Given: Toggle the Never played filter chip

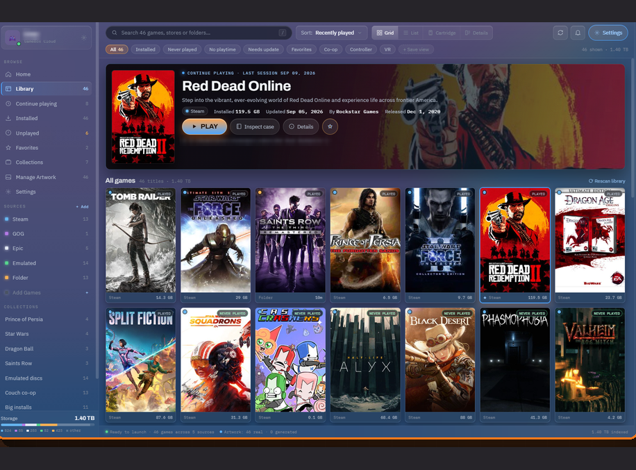Looking at the screenshot, I should [182, 49].
